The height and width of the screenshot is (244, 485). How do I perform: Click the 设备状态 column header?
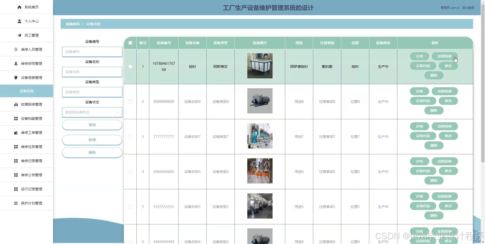tap(383, 43)
